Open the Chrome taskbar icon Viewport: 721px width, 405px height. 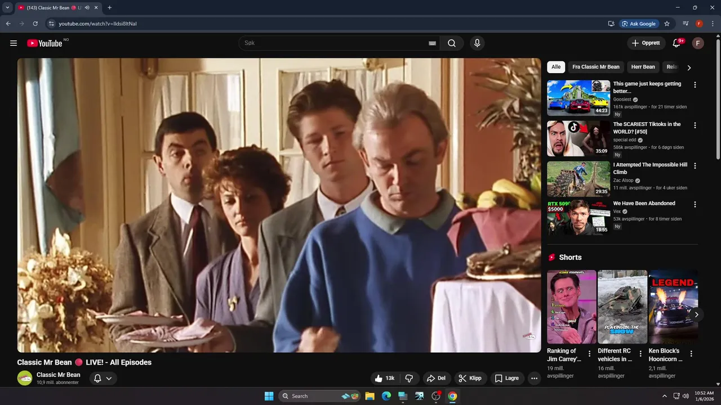[x=452, y=396]
